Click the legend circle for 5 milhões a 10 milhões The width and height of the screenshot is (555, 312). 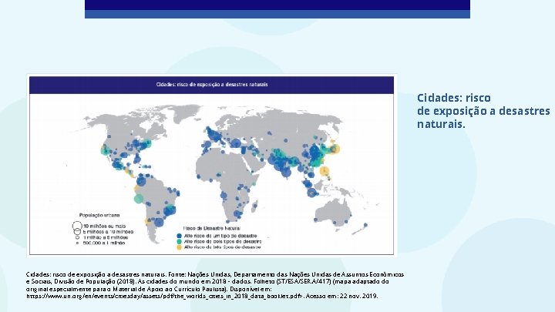(77, 232)
